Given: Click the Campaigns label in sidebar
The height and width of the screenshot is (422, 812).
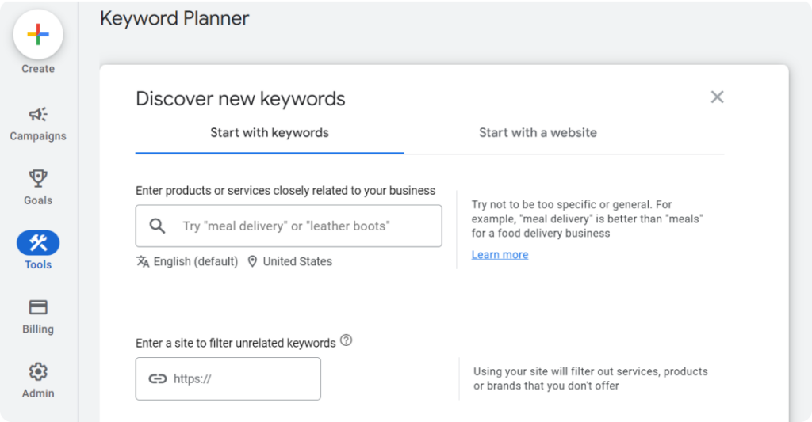Looking at the screenshot, I should (x=38, y=136).
